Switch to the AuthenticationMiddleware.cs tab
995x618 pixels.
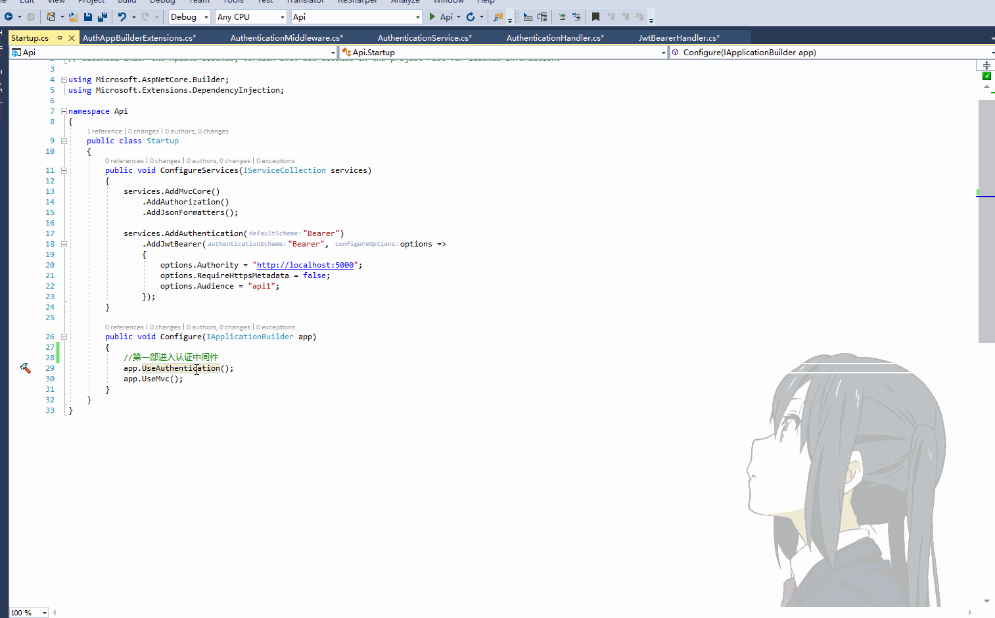click(287, 38)
